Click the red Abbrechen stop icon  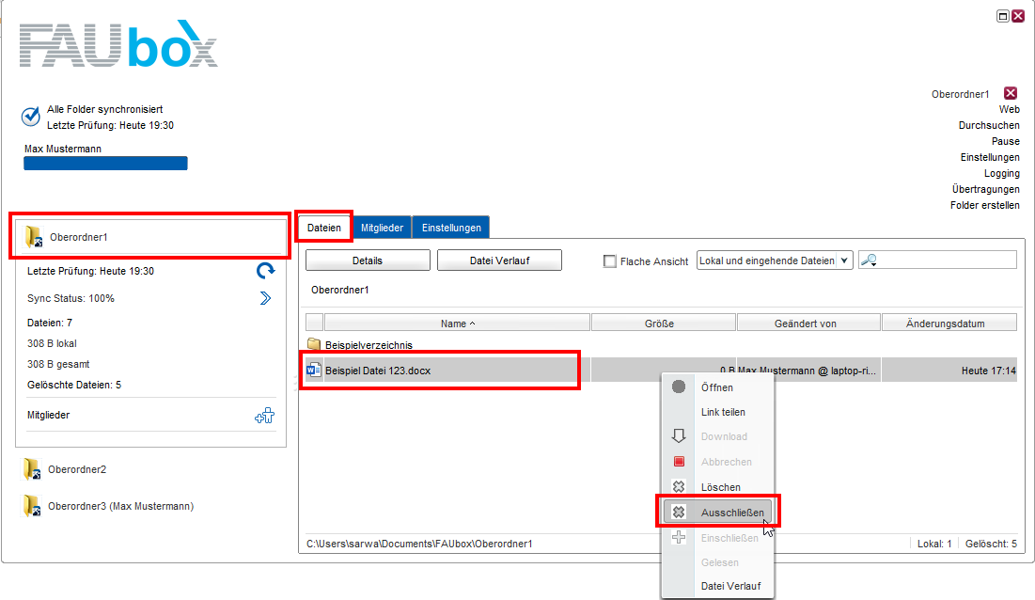[x=679, y=462]
